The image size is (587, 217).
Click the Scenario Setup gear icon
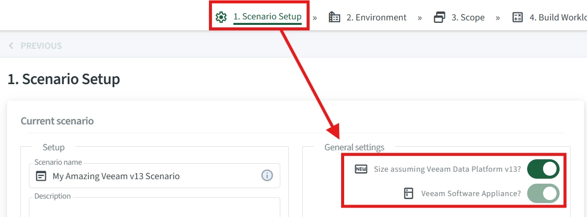tap(221, 17)
